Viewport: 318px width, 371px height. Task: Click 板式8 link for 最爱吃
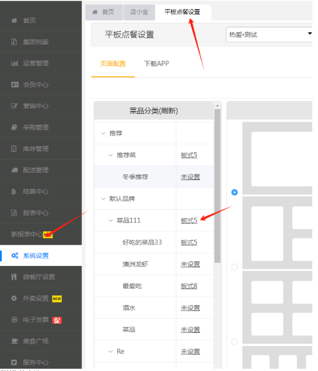tap(189, 286)
